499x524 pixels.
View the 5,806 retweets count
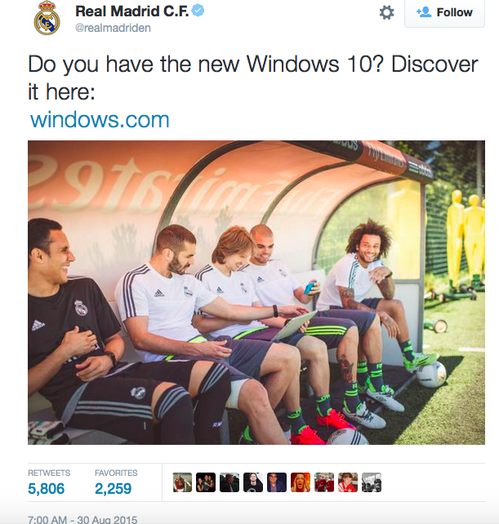click(x=47, y=488)
